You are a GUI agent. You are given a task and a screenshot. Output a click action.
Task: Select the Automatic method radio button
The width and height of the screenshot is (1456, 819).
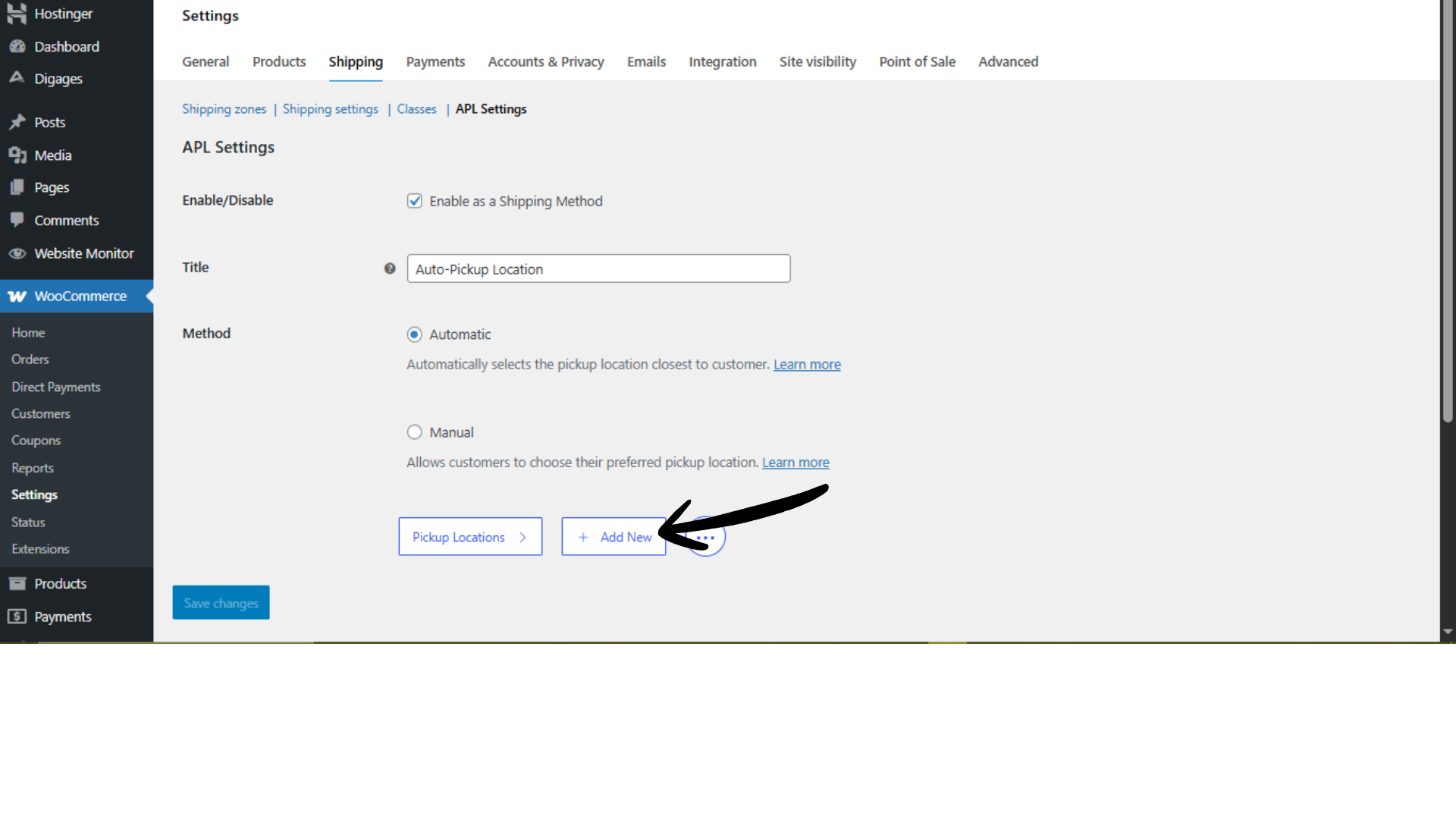point(415,334)
